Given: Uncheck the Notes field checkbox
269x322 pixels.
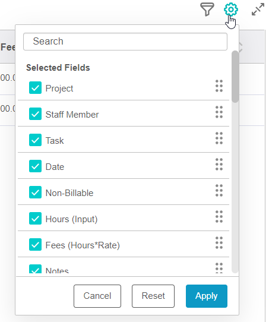Looking at the screenshot, I should (x=35, y=269).
